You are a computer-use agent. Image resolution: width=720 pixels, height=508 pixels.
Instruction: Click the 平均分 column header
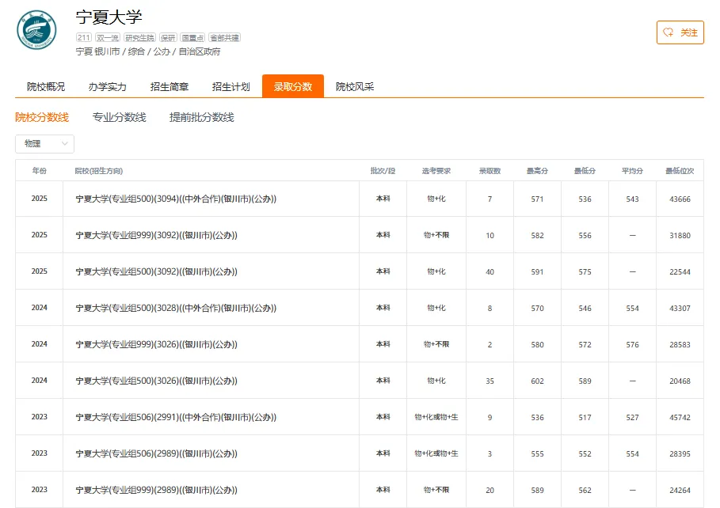click(632, 171)
